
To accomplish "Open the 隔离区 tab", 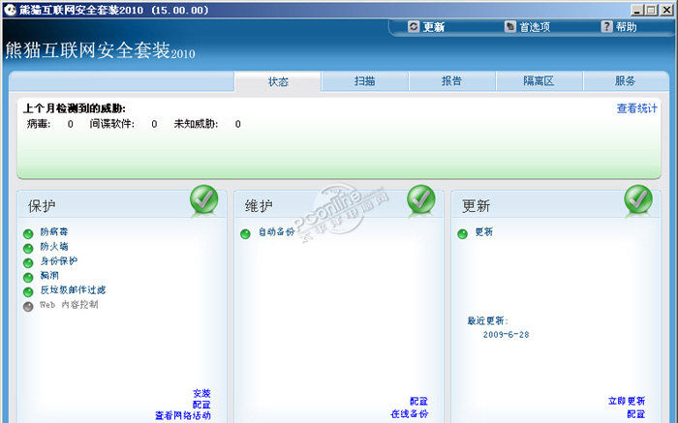I will (x=539, y=81).
